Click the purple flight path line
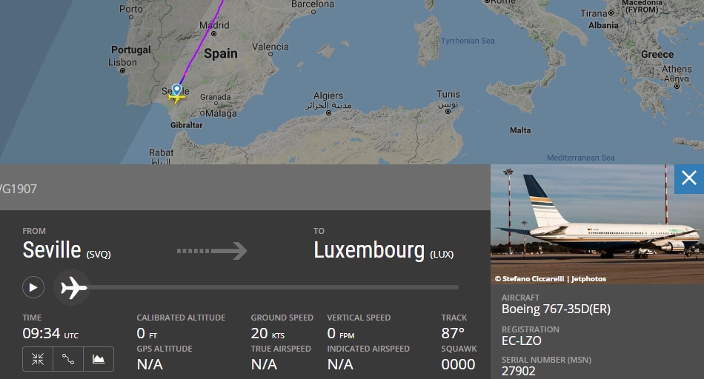 coord(200,44)
